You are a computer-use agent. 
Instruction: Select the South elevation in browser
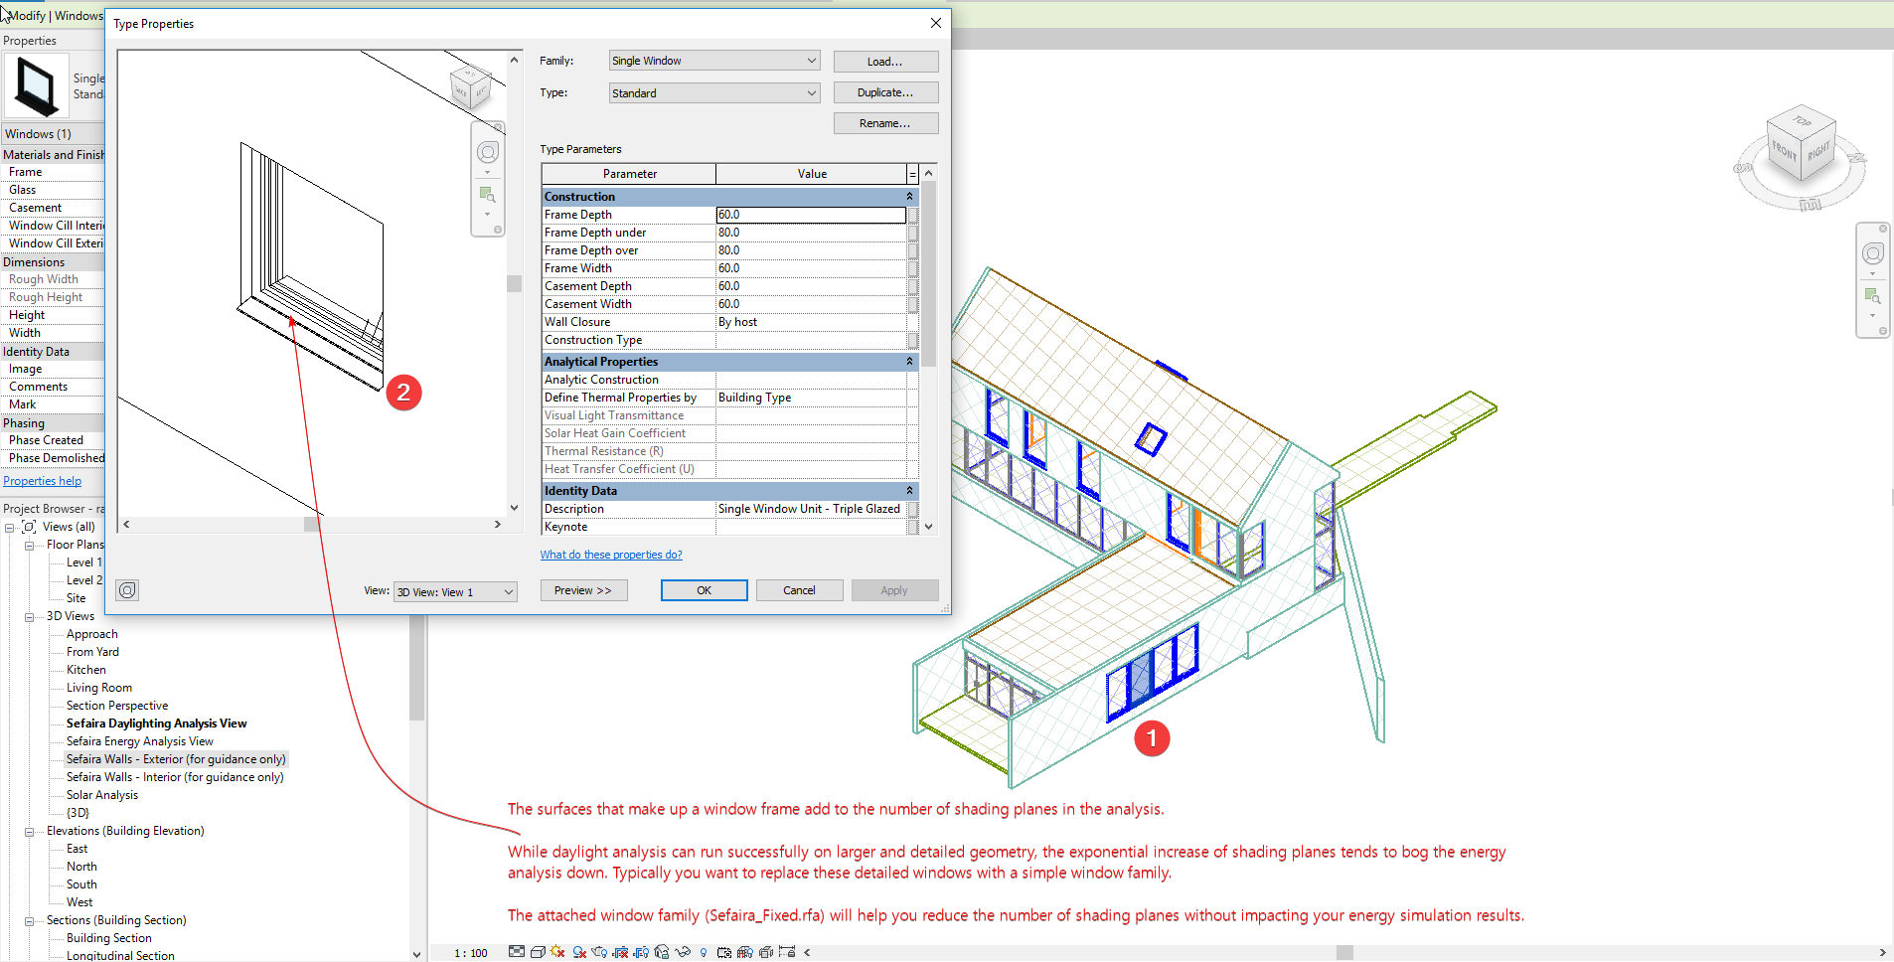point(81,884)
